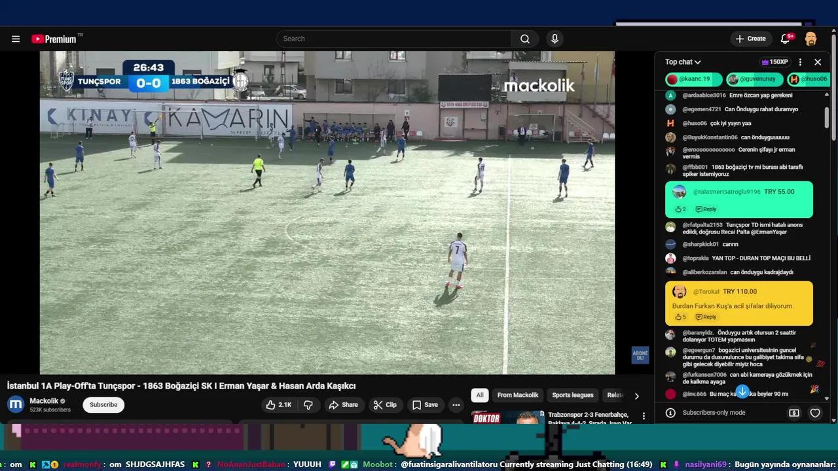Image resolution: width=838 pixels, height=471 pixels.
Task: Open the BuyukKonstantin06 chat avatar
Action: coord(670,137)
